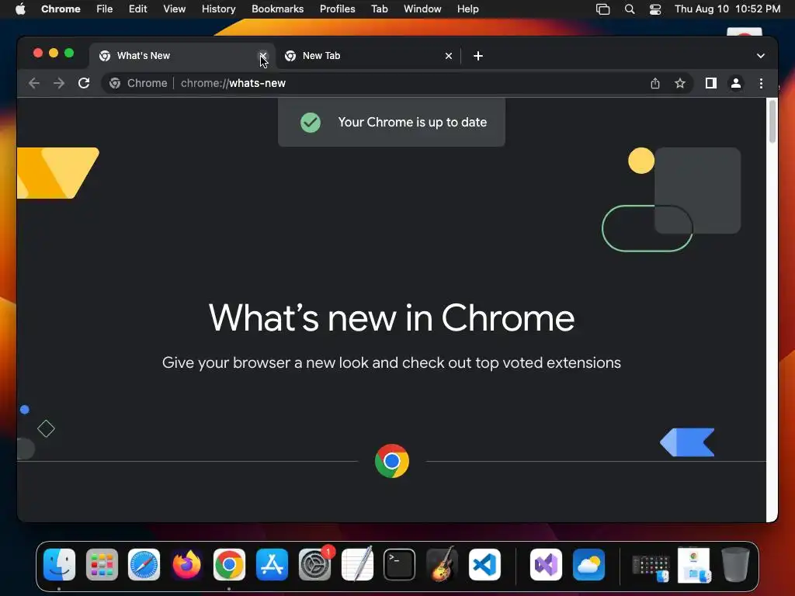The image size is (795, 596).
Task: Open the Window menu
Action: click(x=422, y=9)
